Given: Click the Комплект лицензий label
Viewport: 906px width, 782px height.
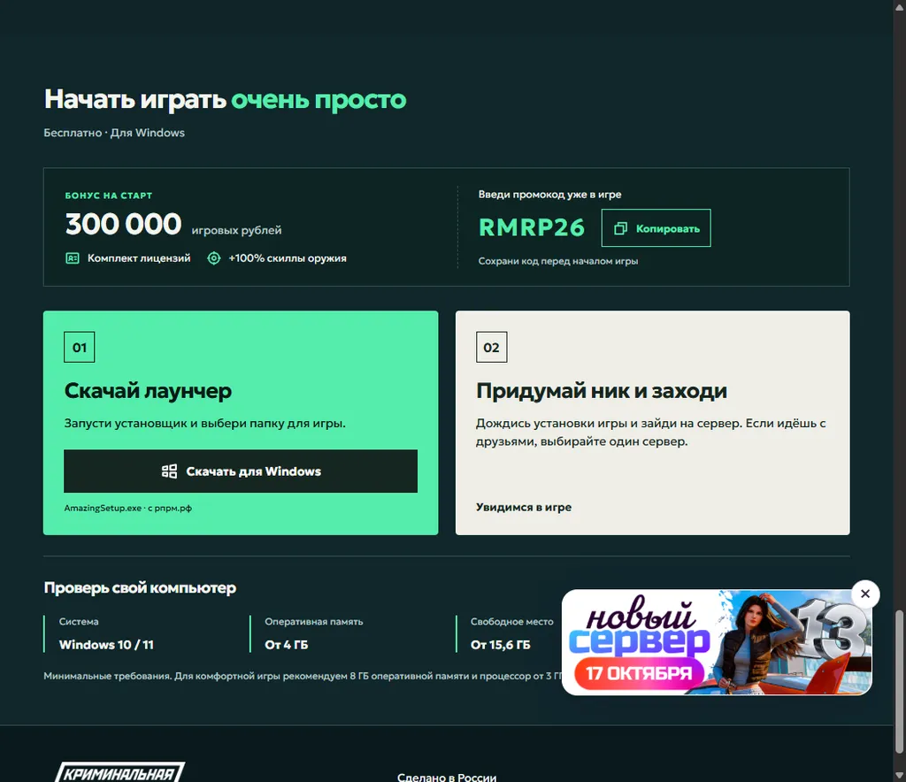Looking at the screenshot, I should tap(139, 258).
